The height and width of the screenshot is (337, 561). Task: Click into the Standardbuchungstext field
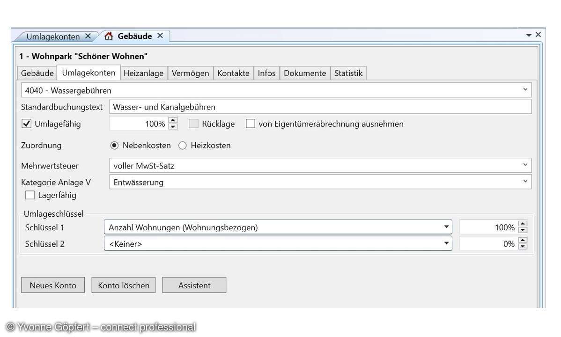coord(320,107)
